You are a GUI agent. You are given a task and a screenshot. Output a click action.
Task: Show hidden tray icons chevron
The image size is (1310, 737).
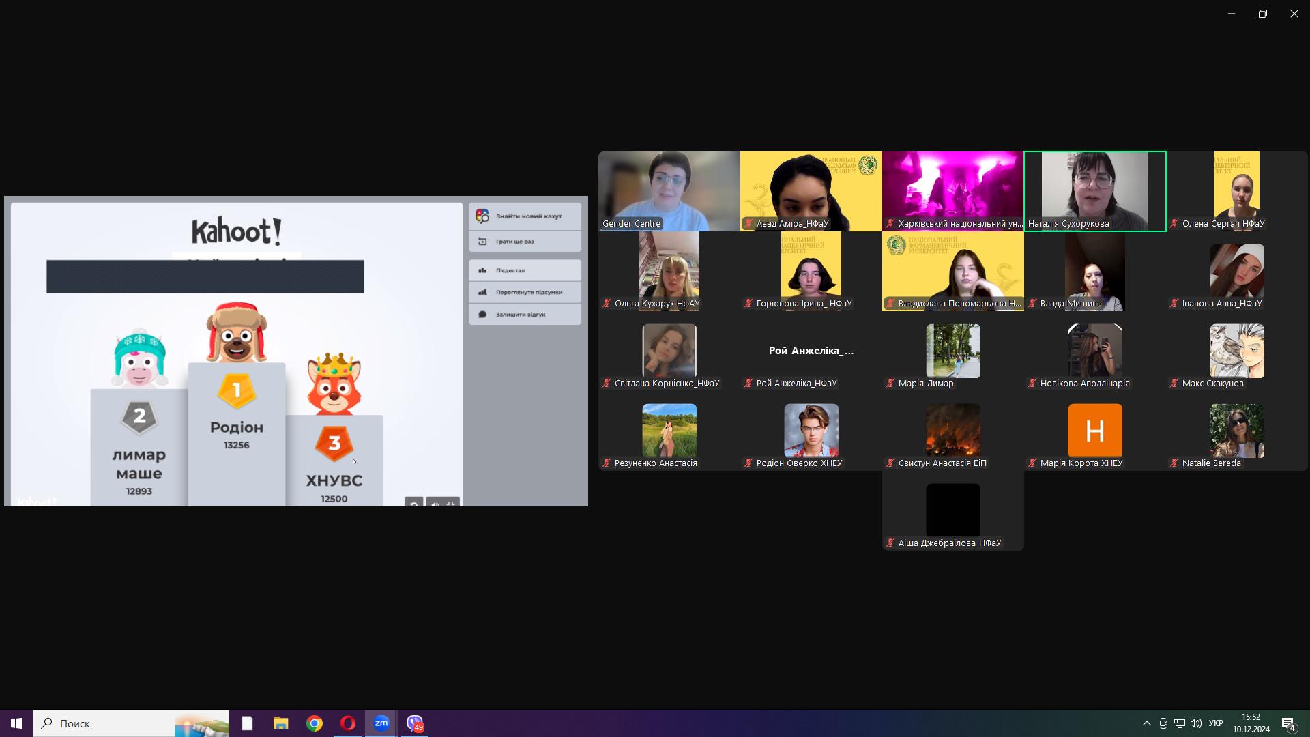coord(1147,723)
